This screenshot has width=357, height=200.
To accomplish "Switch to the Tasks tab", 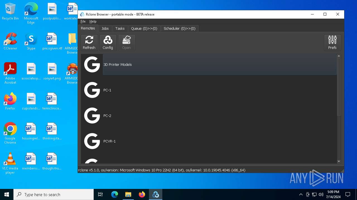I will pyautogui.click(x=120, y=28).
